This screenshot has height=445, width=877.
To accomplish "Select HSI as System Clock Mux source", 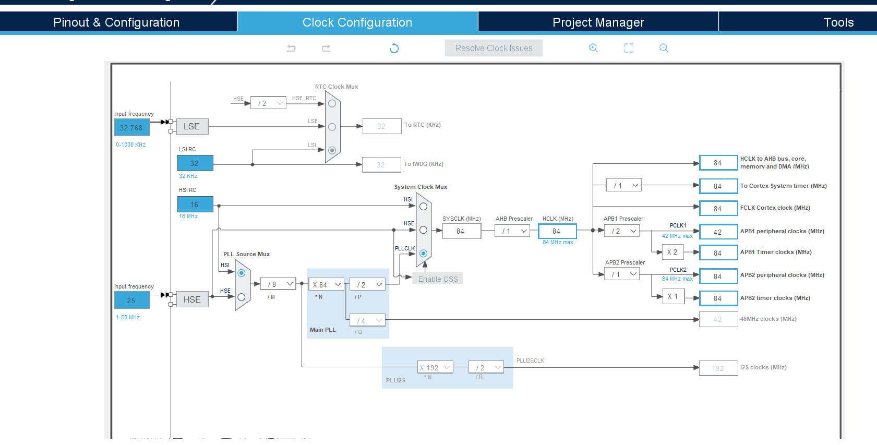I will (423, 207).
